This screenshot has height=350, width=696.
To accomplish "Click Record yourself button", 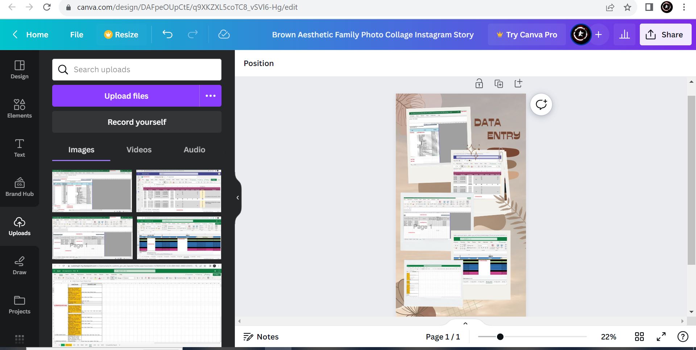I will tap(137, 122).
